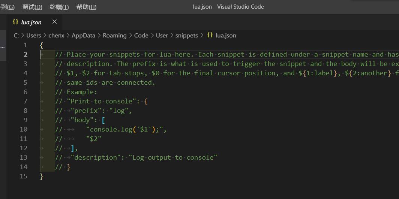The width and height of the screenshot is (399, 199).
Task: Click the closing brace on line 15
Action: tap(42, 177)
